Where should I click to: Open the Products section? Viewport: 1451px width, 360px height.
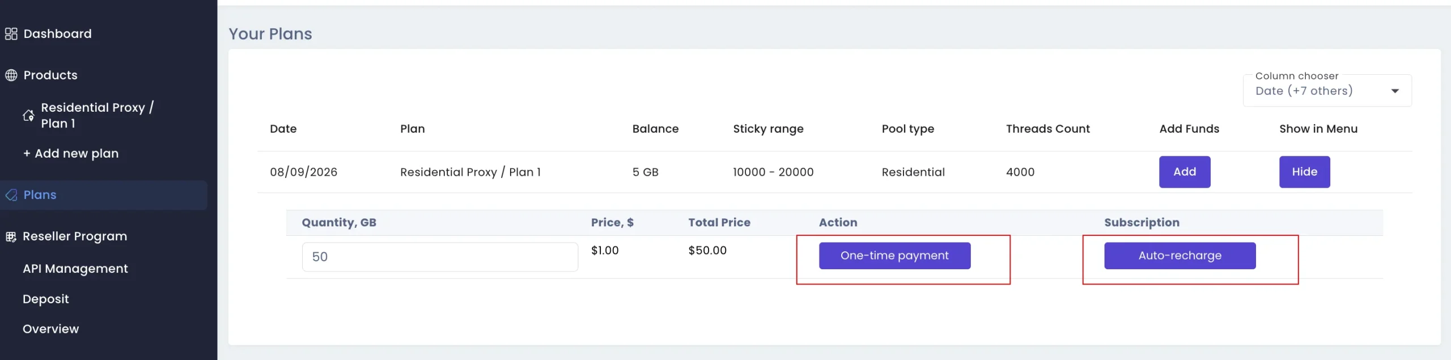(50, 75)
